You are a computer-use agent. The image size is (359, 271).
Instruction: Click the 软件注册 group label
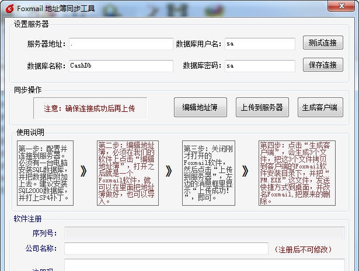click(27, 219)
